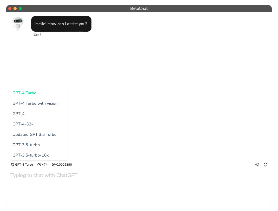Maximize the ByteChat window
The image size is (278, 211).
[20, 9]
